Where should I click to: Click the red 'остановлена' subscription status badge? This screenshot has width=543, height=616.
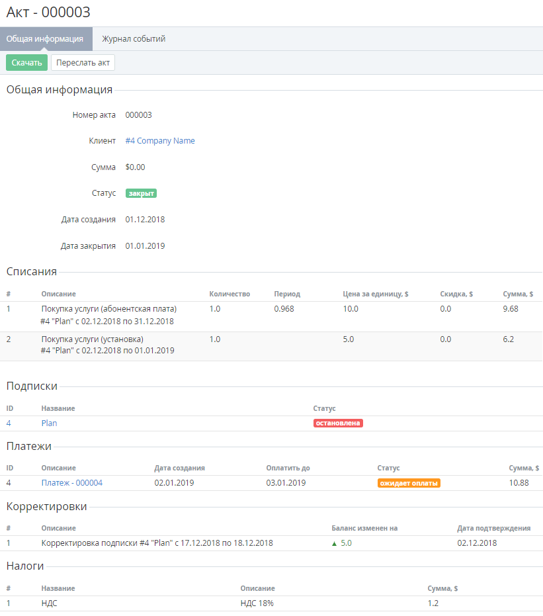[x=338, y=423]
